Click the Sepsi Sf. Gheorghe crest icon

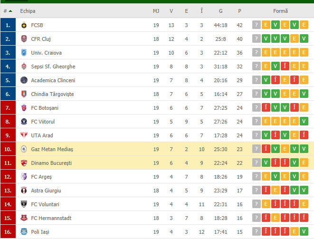pos(24,67)
